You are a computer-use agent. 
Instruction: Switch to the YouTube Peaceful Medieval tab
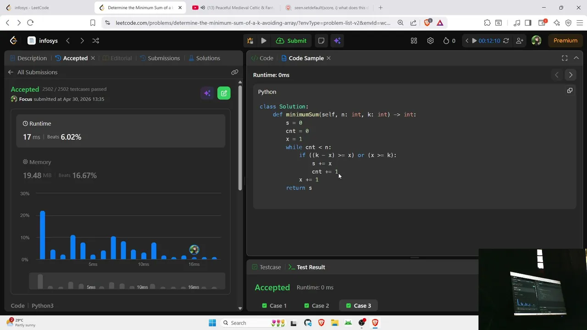(233, 8)
